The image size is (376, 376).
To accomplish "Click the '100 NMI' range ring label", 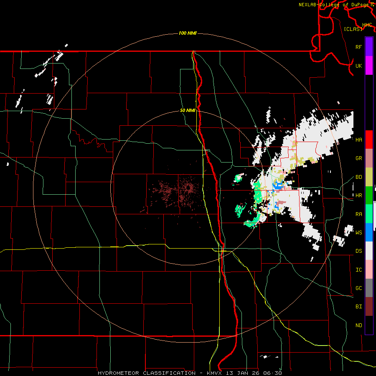I will 188,33.
